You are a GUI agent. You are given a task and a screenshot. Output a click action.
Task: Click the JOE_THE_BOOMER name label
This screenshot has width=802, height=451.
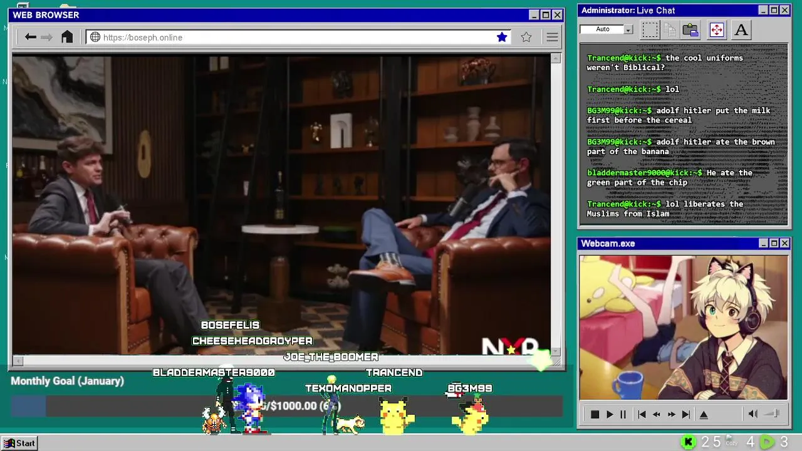(331, 357)
